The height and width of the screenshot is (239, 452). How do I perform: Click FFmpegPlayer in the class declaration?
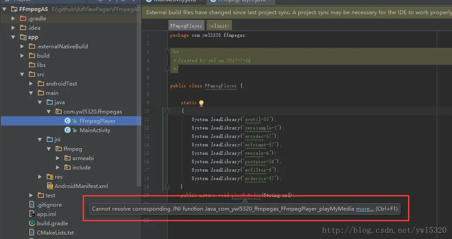pyautogui.click(x=220, y=86)
